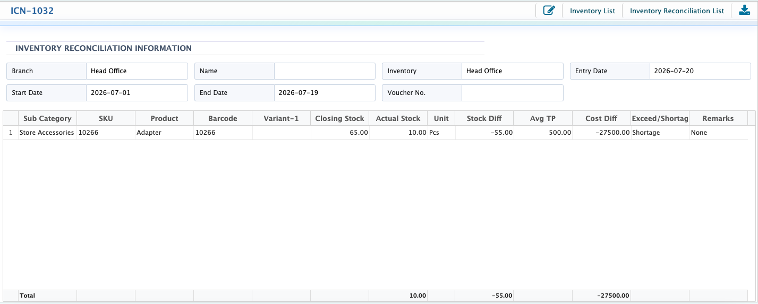
Task: Click the ICN-1032 title
Action: (x=32, y=11)
